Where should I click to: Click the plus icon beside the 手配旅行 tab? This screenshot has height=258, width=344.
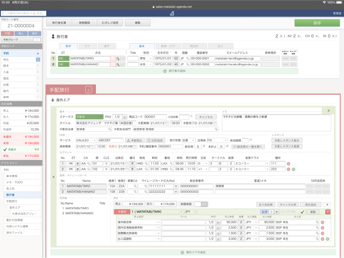[89, 90]
